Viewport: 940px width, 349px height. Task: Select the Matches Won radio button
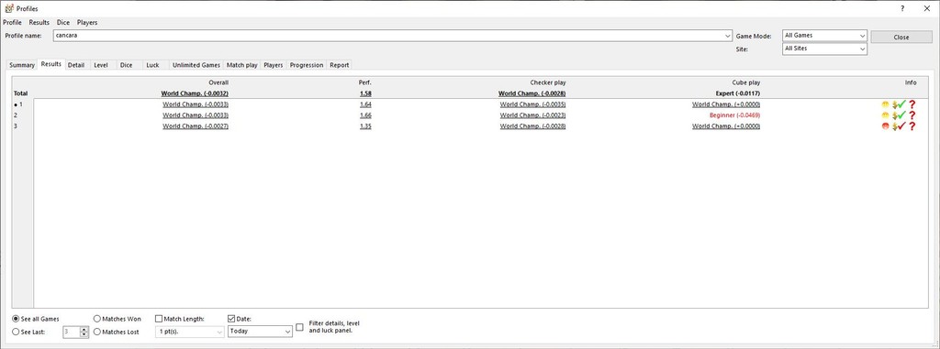point(97,319)
